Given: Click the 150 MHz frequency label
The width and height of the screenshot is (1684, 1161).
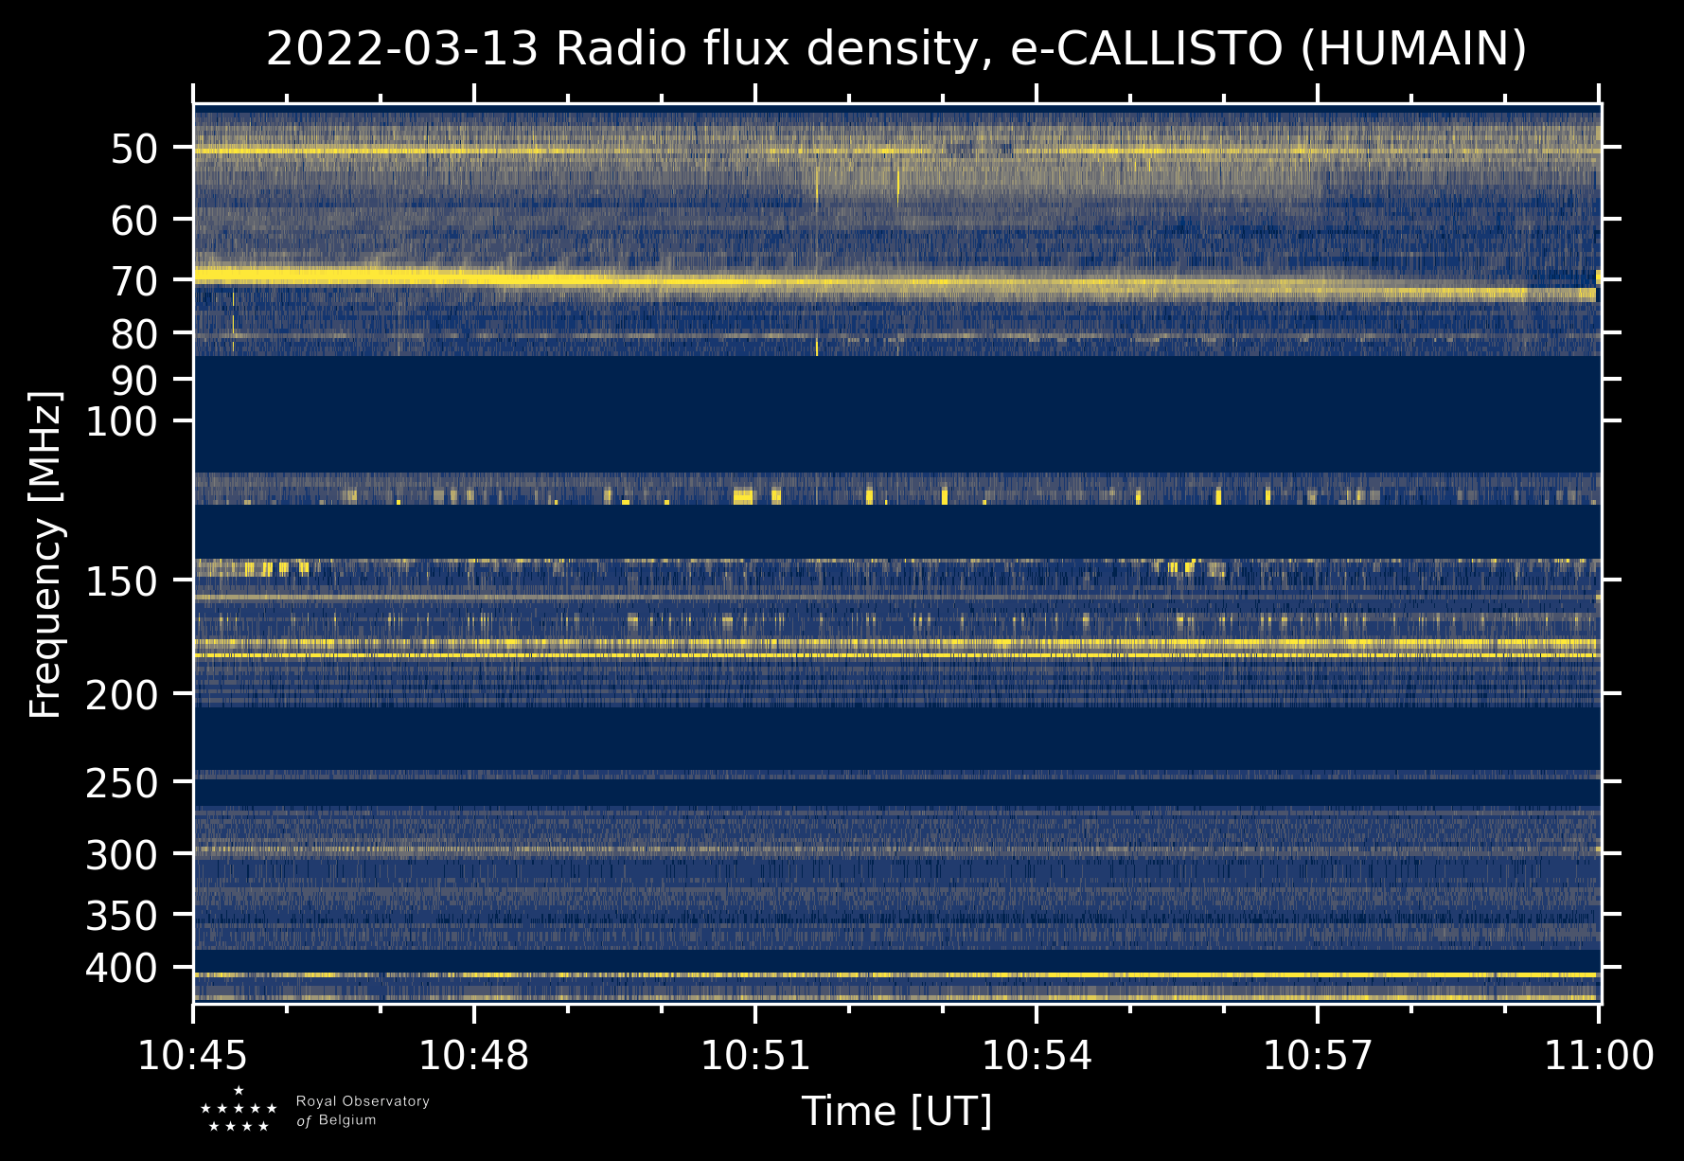Looking at the screenshot, I should pyautogui.click(x=122, y=580).
